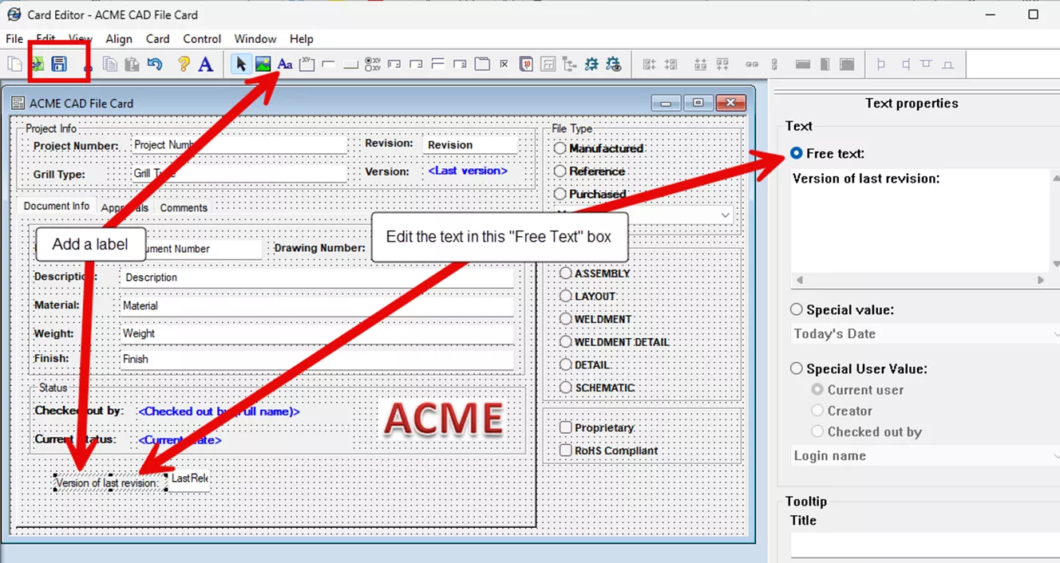Select the pointer arrow tool in the toolbar
The image size is (1060, 563).
[240, 64]
